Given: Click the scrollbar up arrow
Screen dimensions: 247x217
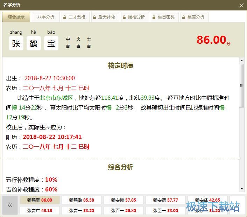Looking at the screenshot, I should (x=241, y=61).
